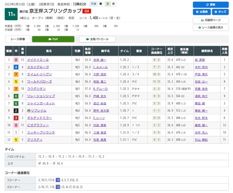Open trainer link in タイムトゥヘヴン row
This screenshot has width=233, height=193.
point(201,75)
